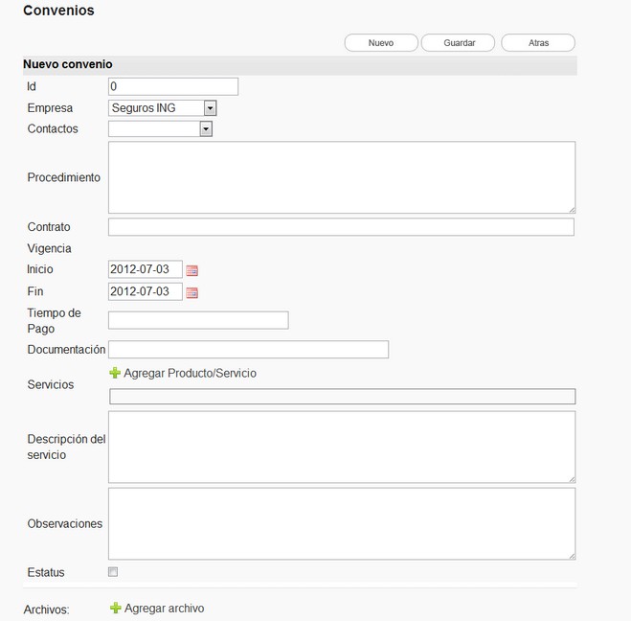Click the Fin date input field
Viewport: 631px width, 621px height.
tap(145, 291)
